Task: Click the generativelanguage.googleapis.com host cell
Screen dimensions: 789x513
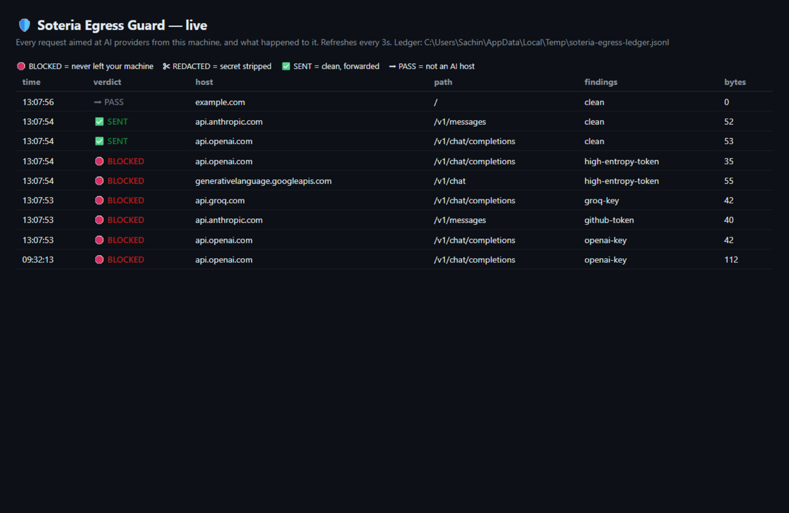Action: [263, 181]
